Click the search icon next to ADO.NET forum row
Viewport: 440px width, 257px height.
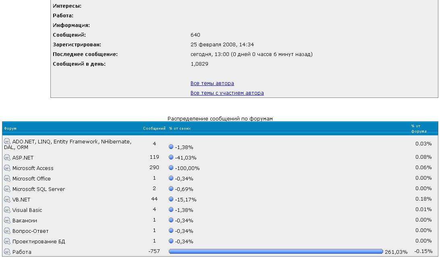(x=7, y=141)
